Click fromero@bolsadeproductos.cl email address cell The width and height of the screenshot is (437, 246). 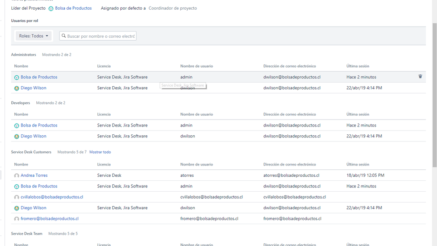[292, 219]
